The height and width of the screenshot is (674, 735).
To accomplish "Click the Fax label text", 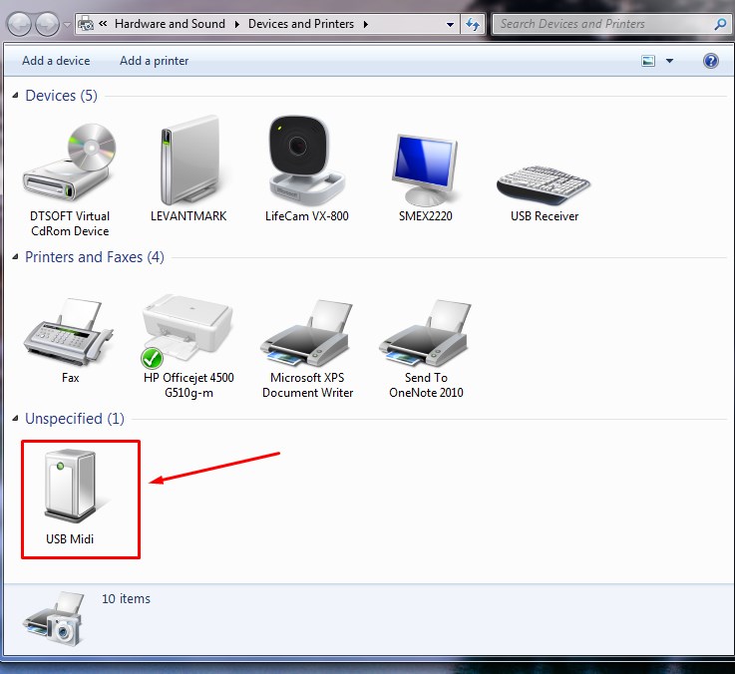I will (71, 378).
